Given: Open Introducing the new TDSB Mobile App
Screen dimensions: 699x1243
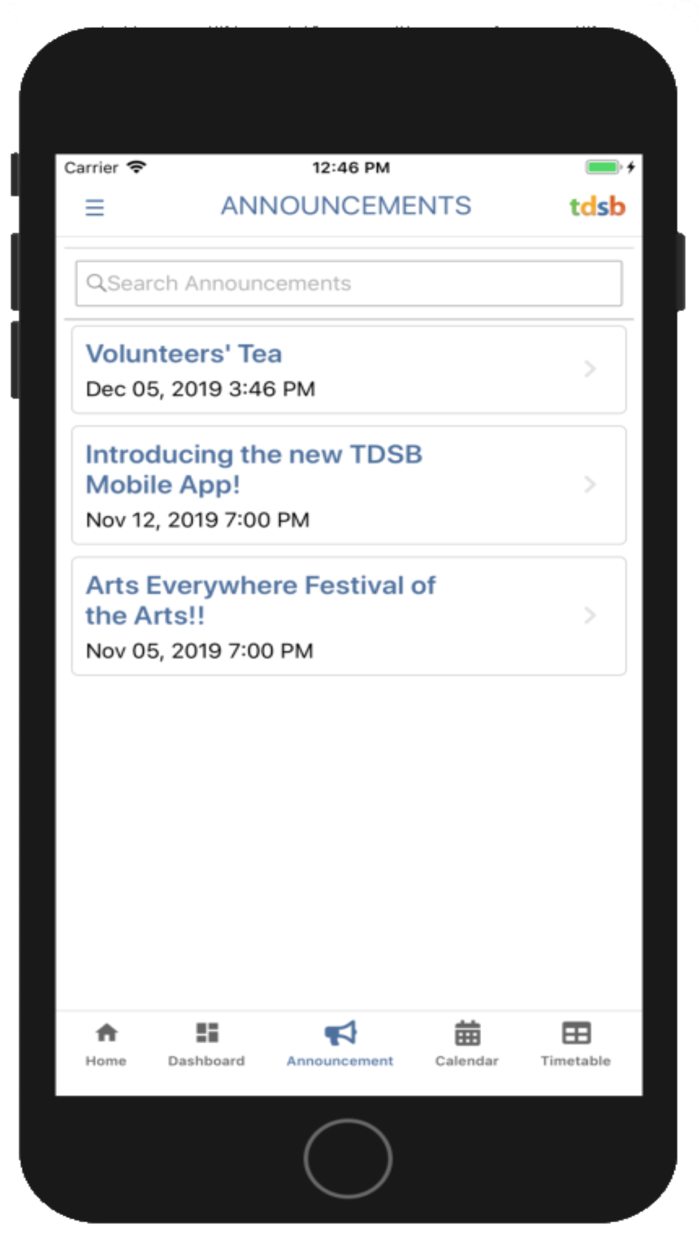Looking at the screenshot, I should [254, 469].
